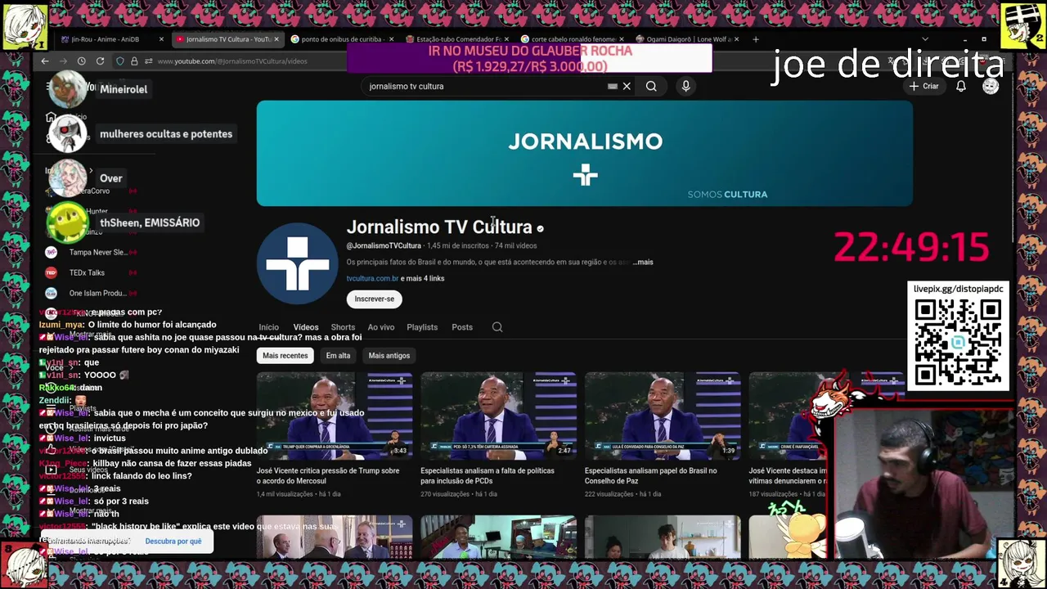1047x589 pixels.
Task: Go back with the browser back arrow
Action: pyautogui.click(x=45, y=61)
